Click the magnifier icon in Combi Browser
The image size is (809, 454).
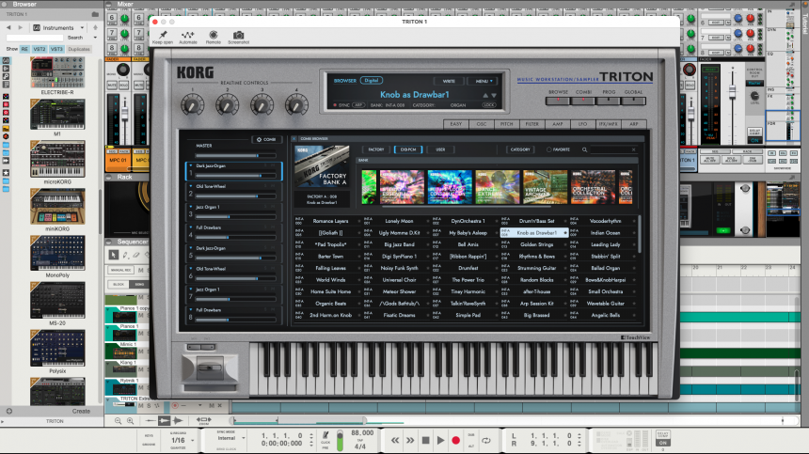(584, 149)
